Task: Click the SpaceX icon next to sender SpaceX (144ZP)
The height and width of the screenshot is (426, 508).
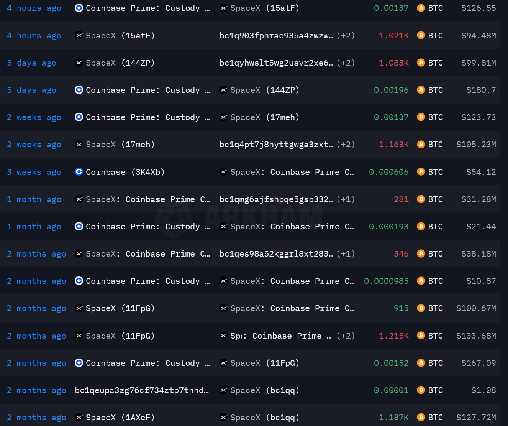Action: pos(79,63)
